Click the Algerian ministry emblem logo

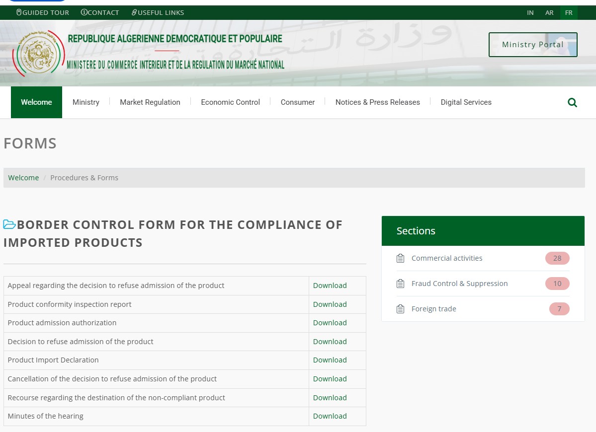(x=39, y=54)
